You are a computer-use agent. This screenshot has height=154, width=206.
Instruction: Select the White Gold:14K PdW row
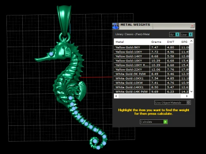151,92
